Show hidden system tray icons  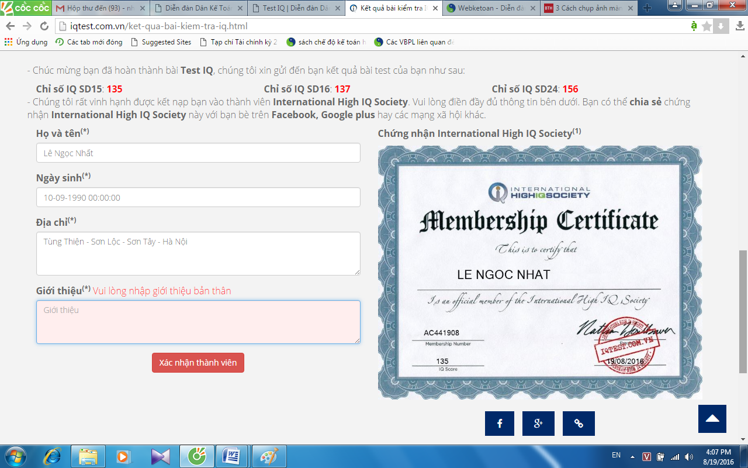click(x=632, y=456)
